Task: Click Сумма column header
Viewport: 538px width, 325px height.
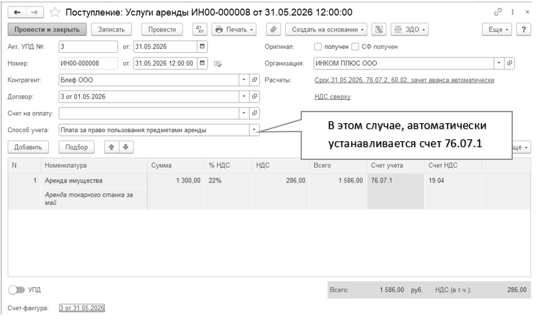Action: (176, 166)
